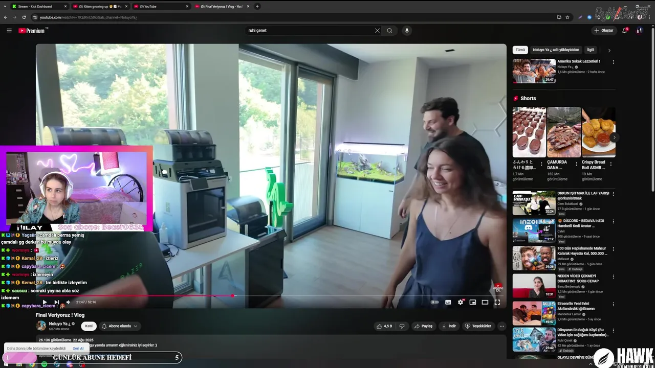655x368 pixels.
Task: Show more filter chips arrow
Action: click(x=609, y=51)
